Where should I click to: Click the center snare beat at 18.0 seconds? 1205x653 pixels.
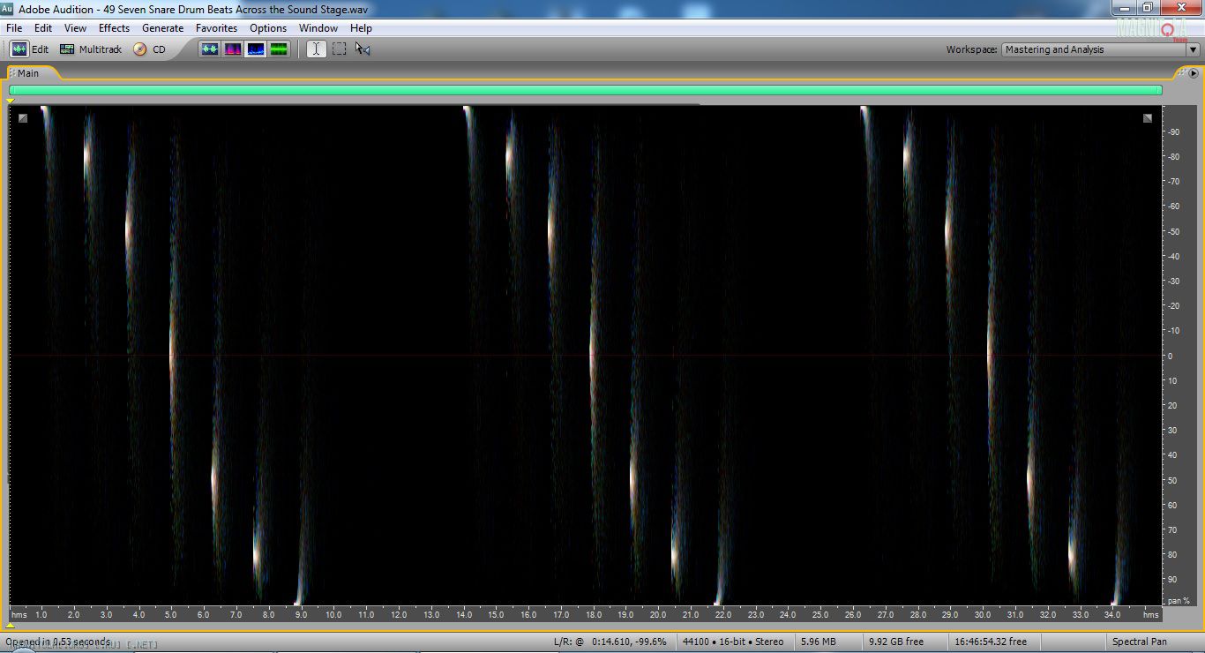click(x=593, y=356)
